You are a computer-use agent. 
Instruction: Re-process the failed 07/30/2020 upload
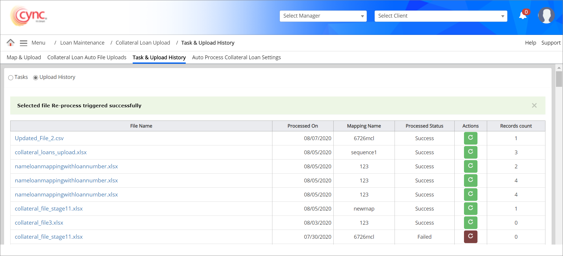pyautogui.click(x=470, y=237)
